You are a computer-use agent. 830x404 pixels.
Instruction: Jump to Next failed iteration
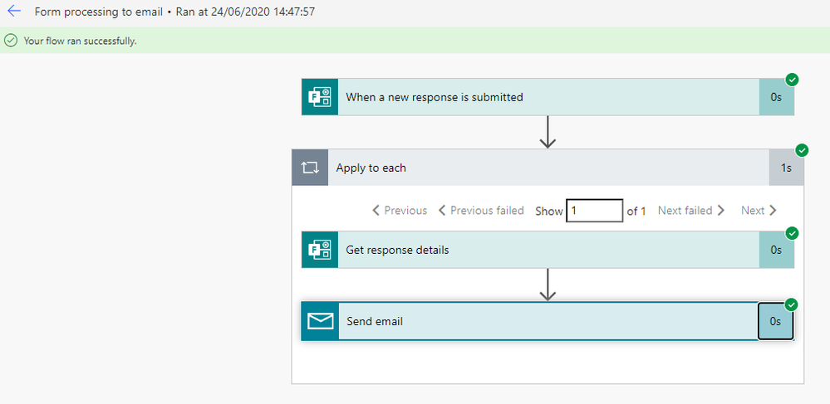pos(691,211)
